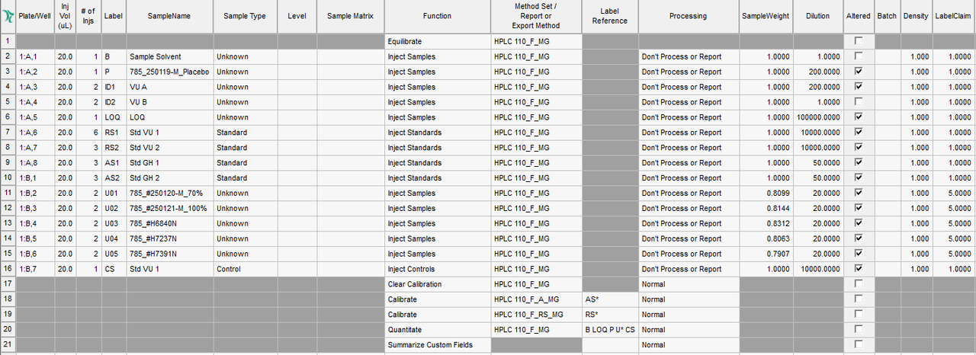This screenshot has width=976, height=355.
Task: Click the LabelClaim column header
Action: 954,16
